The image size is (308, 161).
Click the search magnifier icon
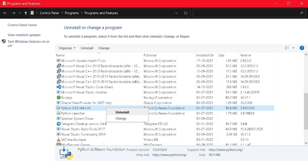pos(301,13)
